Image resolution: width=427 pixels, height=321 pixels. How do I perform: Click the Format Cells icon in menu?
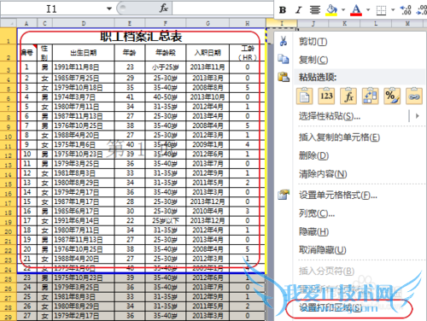(284, 195)
